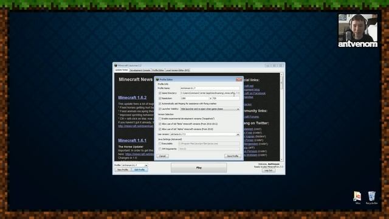This screenshot has width=389, height=219.
Task: Click the Log Out button
Action: [269, 170]
